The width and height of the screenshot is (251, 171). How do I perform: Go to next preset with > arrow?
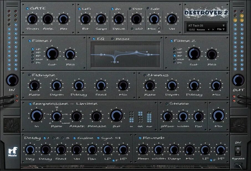click(213, 30)
